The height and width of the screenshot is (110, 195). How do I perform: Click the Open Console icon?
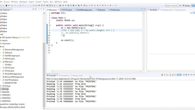coord(191,75)
